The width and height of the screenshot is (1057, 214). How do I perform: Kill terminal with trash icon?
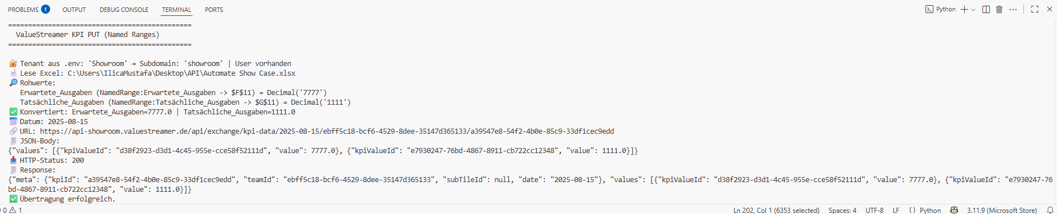(999, 10)
